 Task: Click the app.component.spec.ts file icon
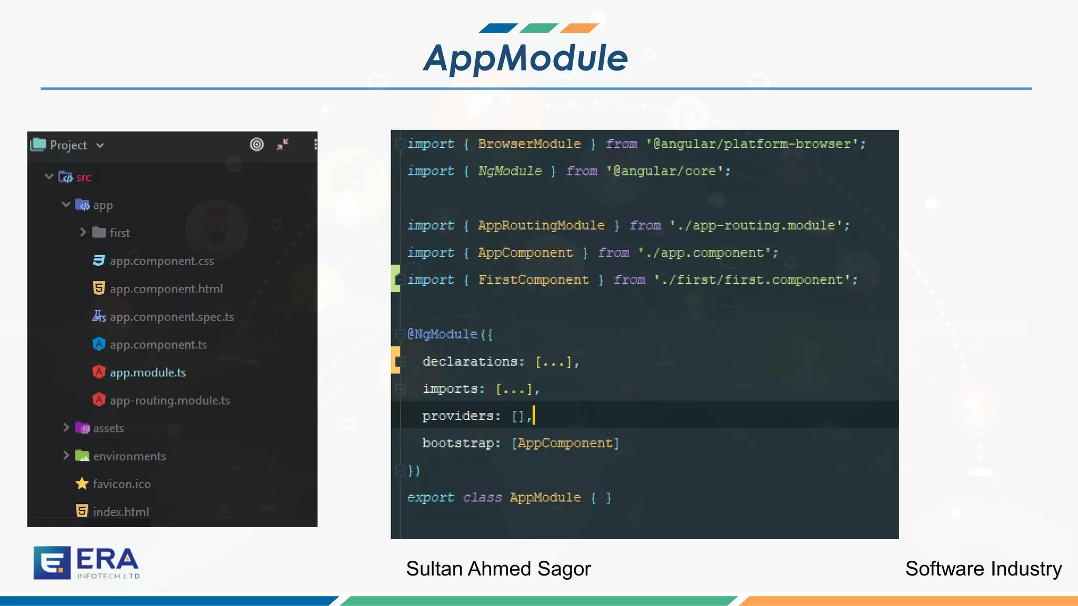(x=99, y=316)
